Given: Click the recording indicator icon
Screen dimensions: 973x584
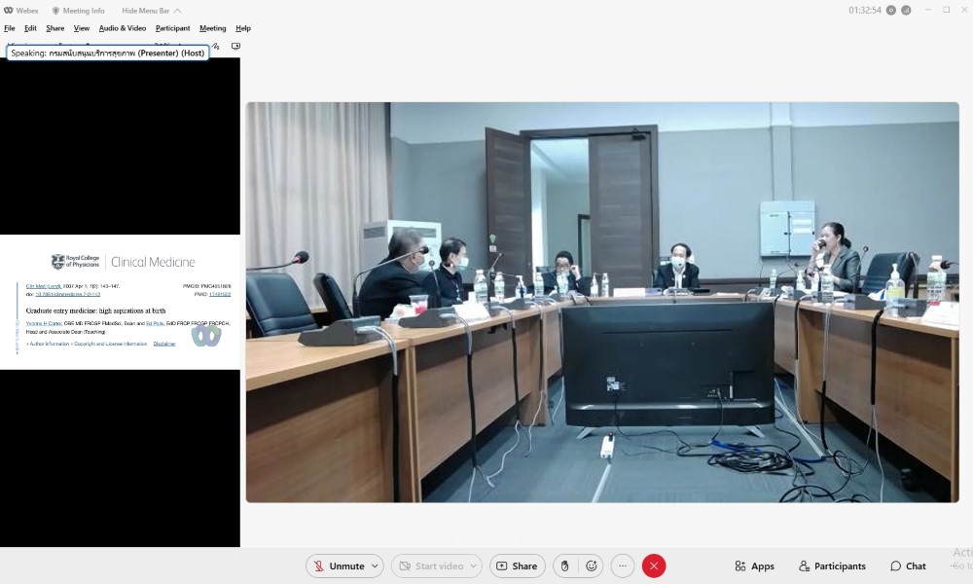Looking at the screenshot, I should 889,10.
